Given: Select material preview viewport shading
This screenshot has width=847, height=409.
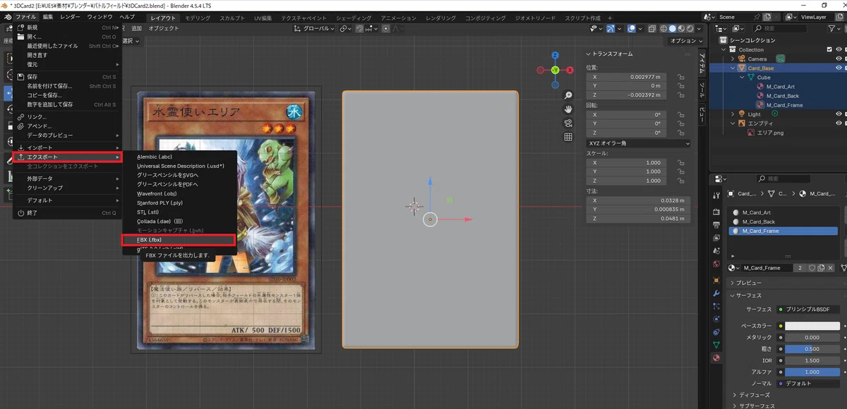Looking at the screenshot, I should 682,29.
